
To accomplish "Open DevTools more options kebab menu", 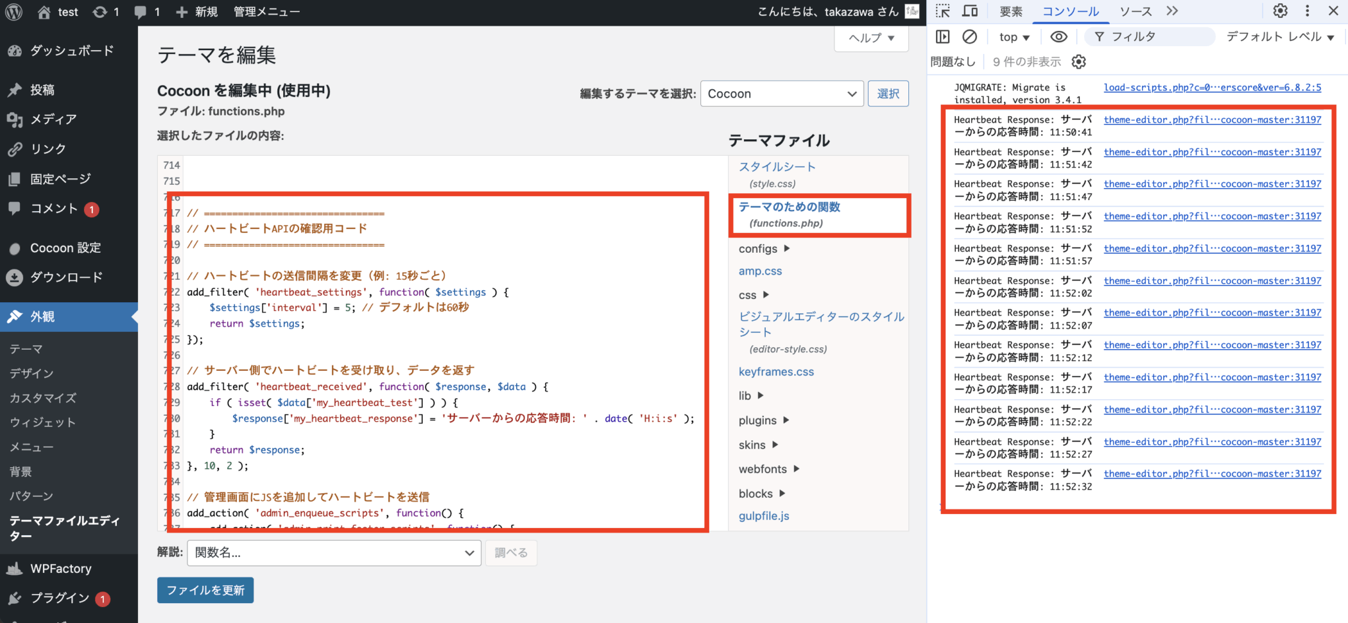I will click(x=1307, y=11).
